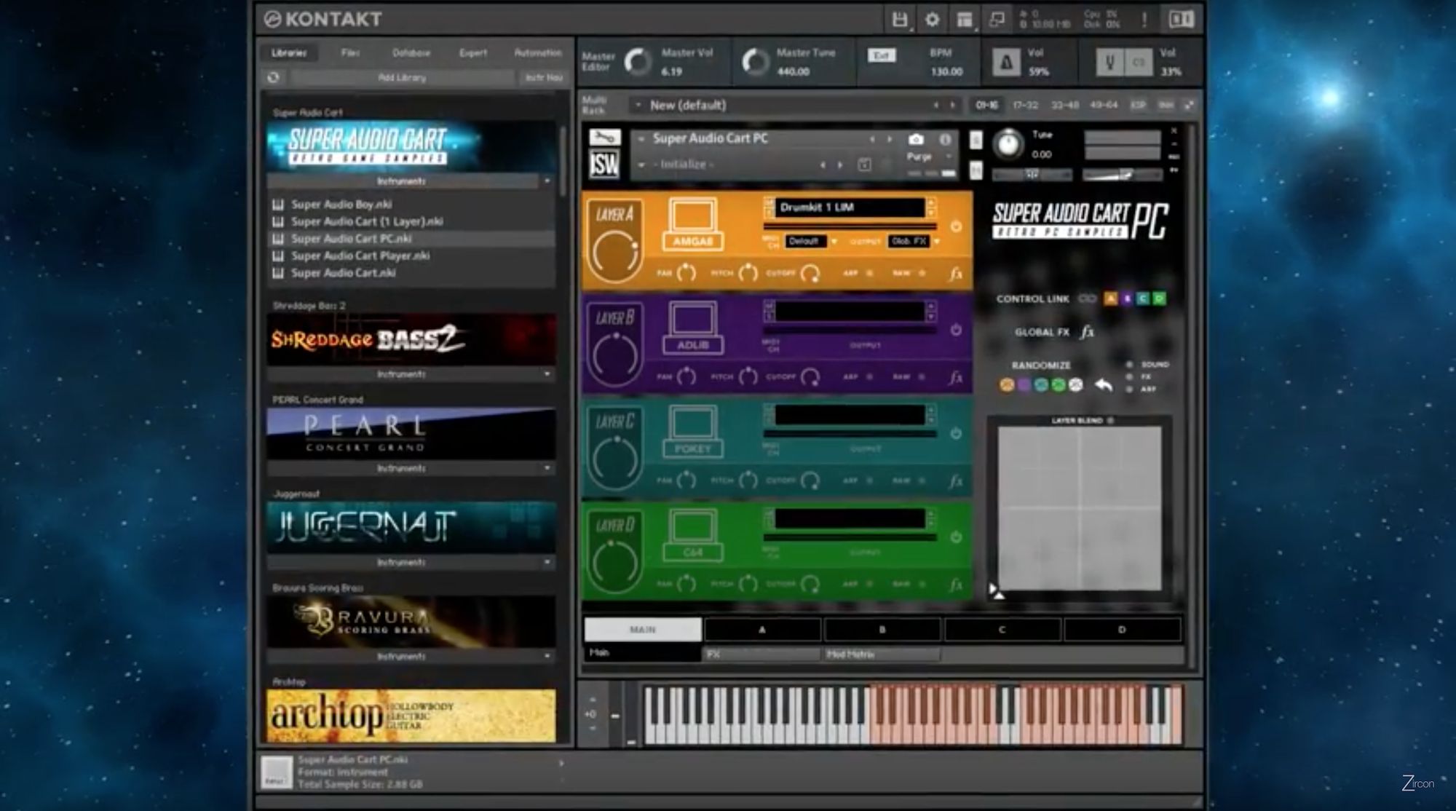Switch to the Expert browser tab
Image resolution: width=1456 pixels, height=811 pixels.
pyautogui.click(x=473, y=52)
